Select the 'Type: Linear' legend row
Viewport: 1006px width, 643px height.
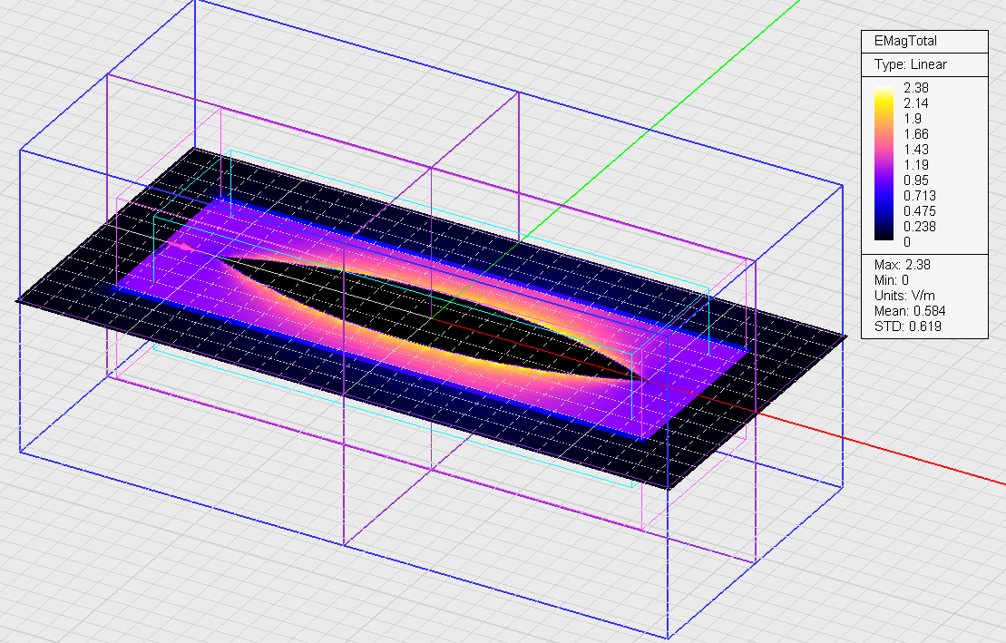911,64
